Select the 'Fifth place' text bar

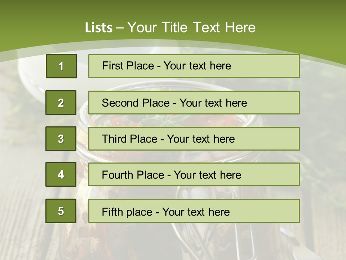tap(194, 211)
